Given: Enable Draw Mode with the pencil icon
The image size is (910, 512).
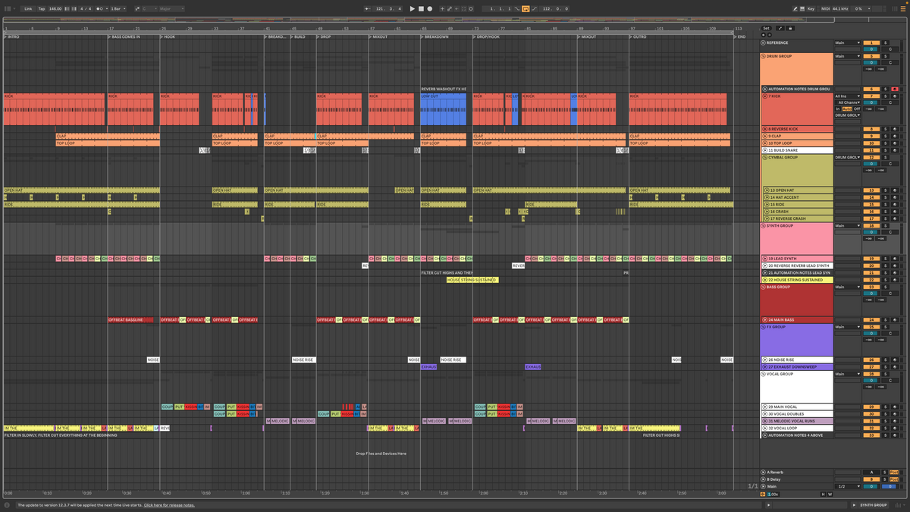Looking at the screenshot, I should tap(795, 8).
